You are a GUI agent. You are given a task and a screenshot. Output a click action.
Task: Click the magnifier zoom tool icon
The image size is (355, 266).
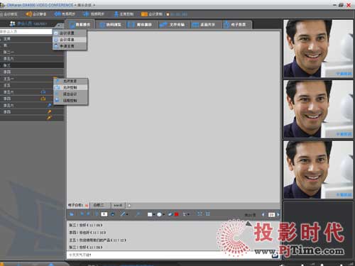[138, 214]
